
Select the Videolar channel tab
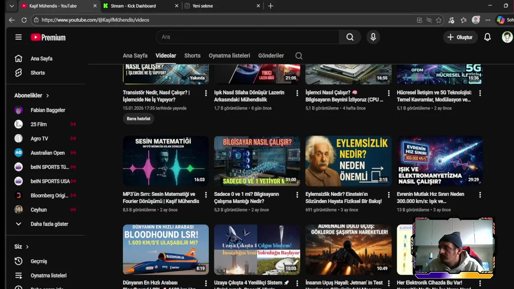(x=166, y=56)
